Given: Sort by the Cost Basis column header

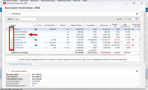Looking at the screenshot, I should point(90,25).
